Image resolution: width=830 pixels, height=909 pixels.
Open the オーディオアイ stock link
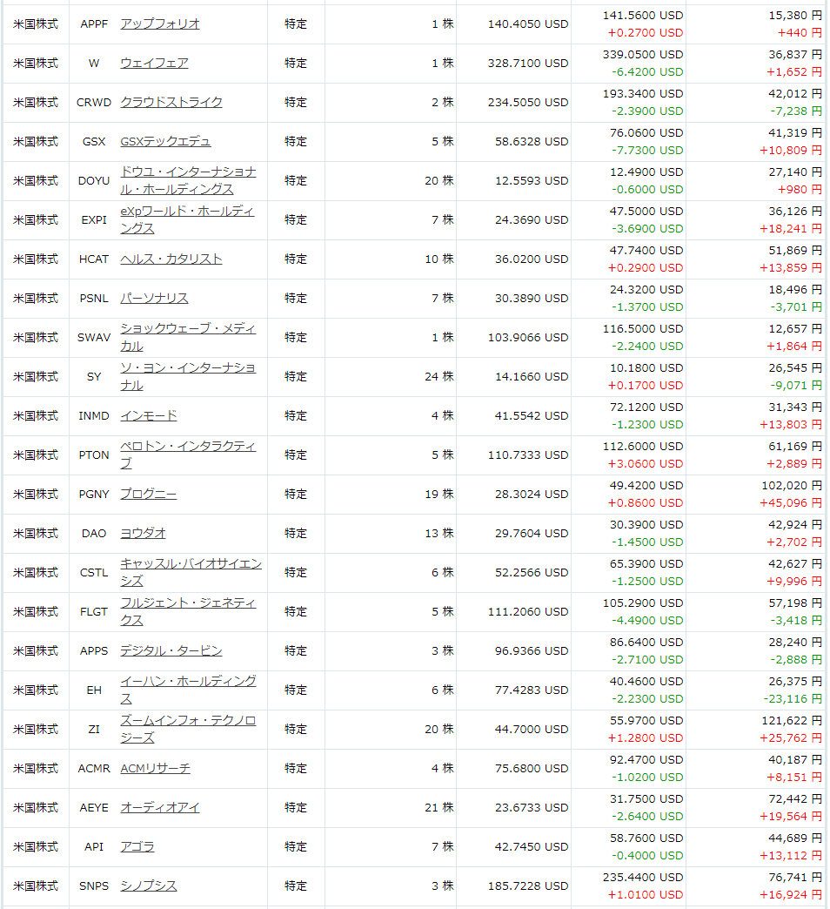(x=160, y=807)
